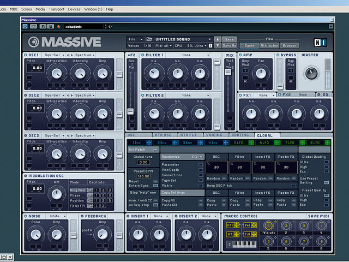Click the Save button
Image resolution: width=349 pixels, height=262 pixels.
[x=229, y=39]
